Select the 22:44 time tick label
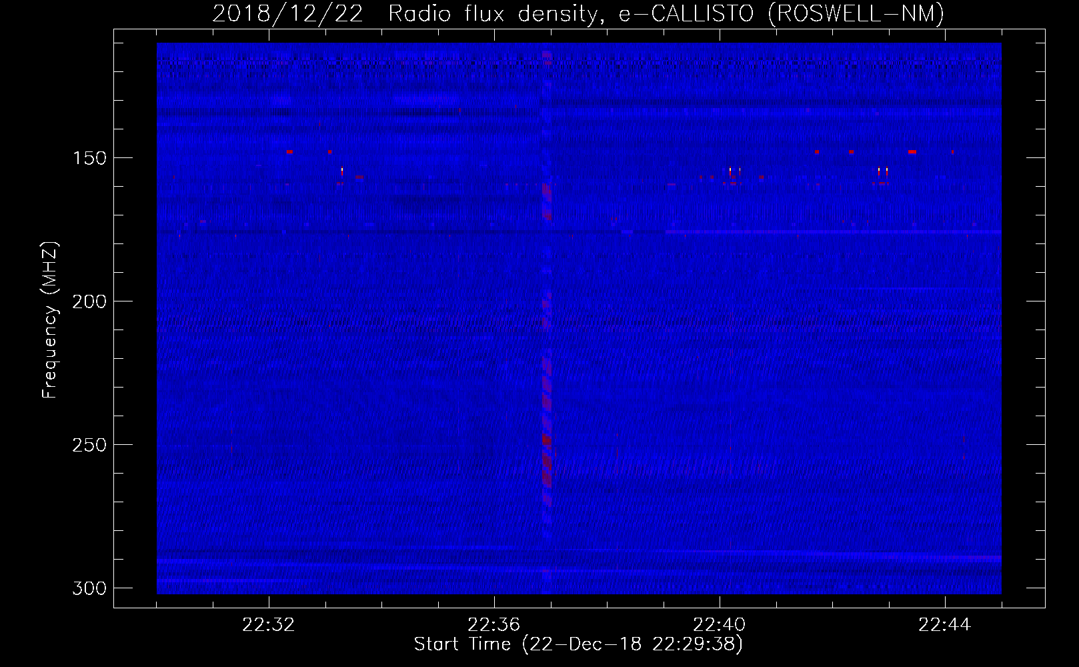The height and width of the screenshot is (667, 1079). [945, 625]
